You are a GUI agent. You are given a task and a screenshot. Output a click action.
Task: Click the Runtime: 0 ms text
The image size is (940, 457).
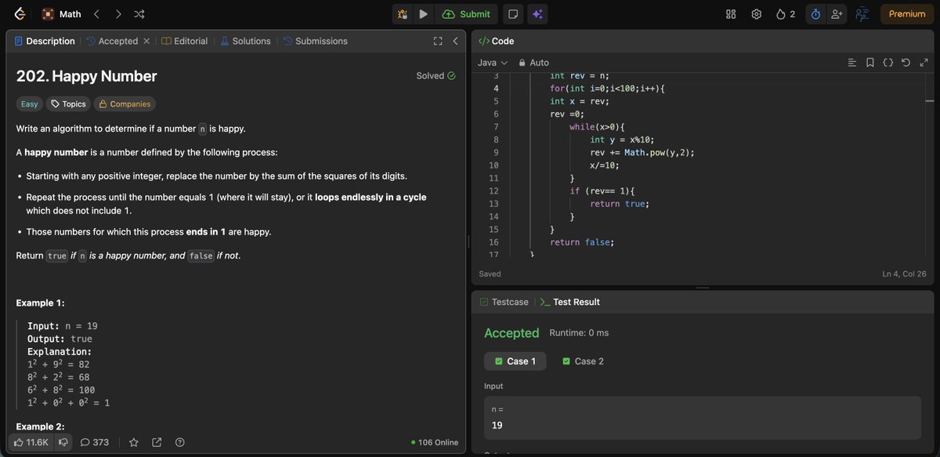[x=579, y=333]
